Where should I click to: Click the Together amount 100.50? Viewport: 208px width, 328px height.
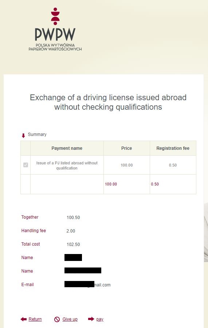tap(73, 217)
